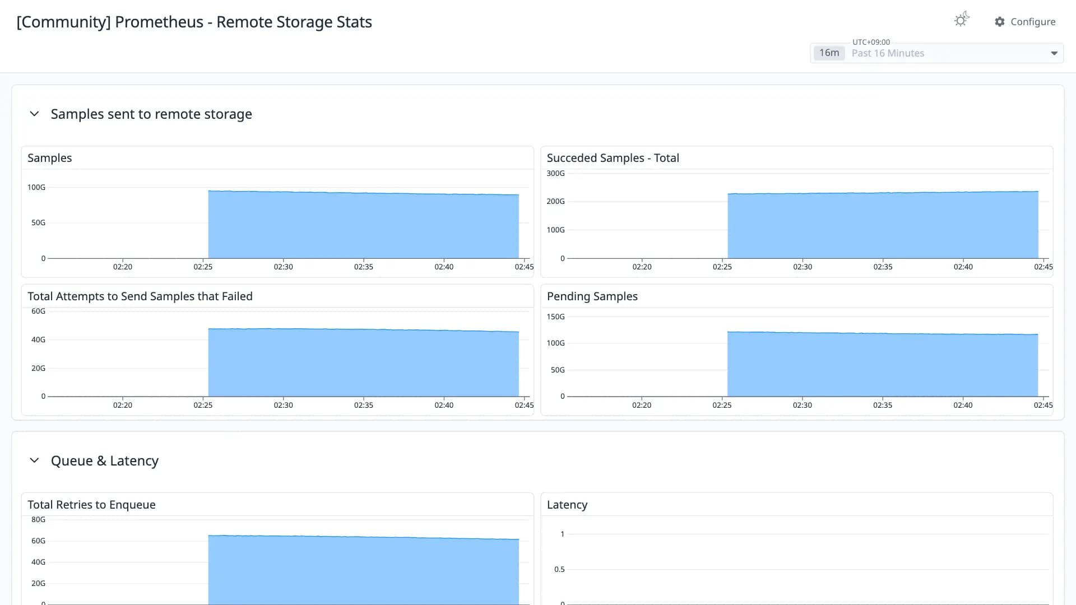Click the Total Retries to Enqueue graph area
This screenshot has height=605, width=1076.
pos(363,570)
